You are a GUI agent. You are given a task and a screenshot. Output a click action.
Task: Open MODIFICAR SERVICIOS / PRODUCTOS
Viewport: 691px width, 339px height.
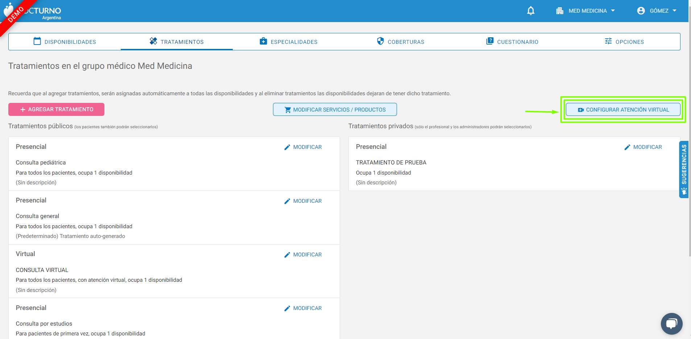(x=335, y=109)
